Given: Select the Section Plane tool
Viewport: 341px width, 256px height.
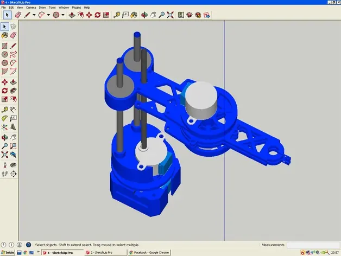Looking at the screenshot, I should [x=13, y=174].
